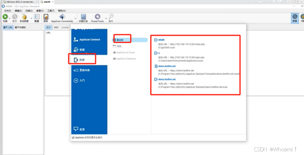Close the Kali-Linux VM tab
Viewport: 304px width, 155px height.
click(x=37, y=2)
